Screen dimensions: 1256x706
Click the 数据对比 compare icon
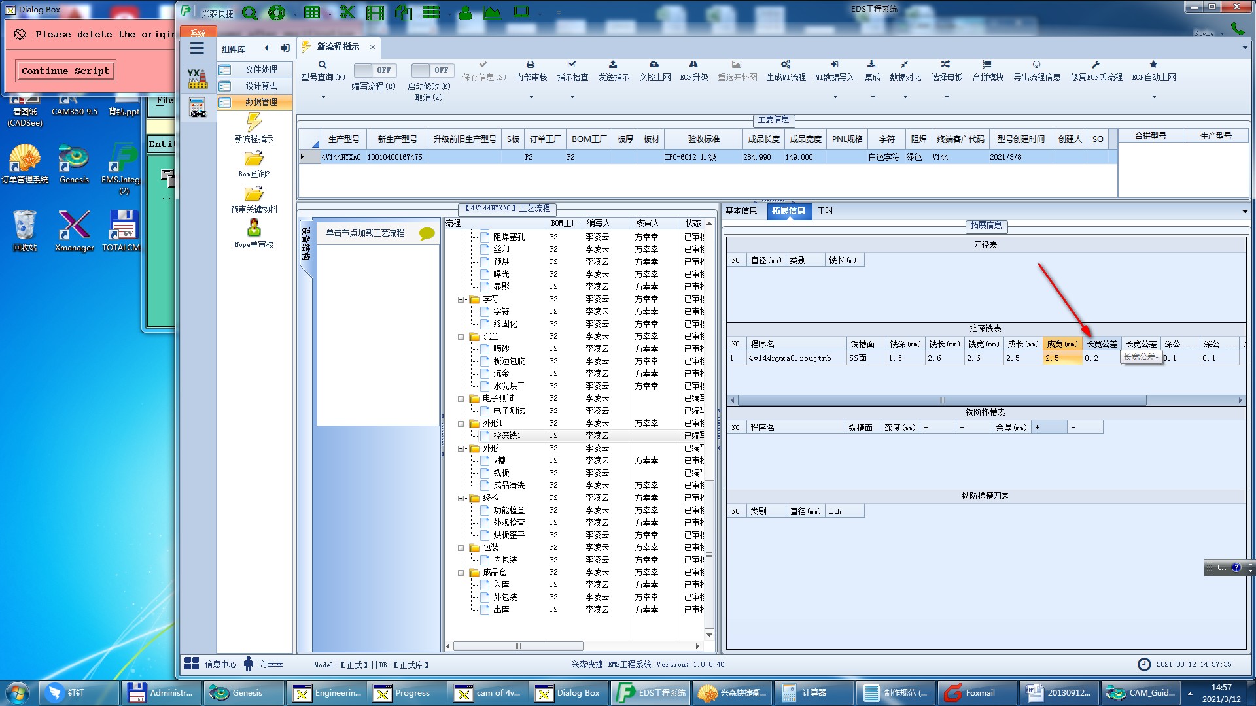(x=905, y=65)
